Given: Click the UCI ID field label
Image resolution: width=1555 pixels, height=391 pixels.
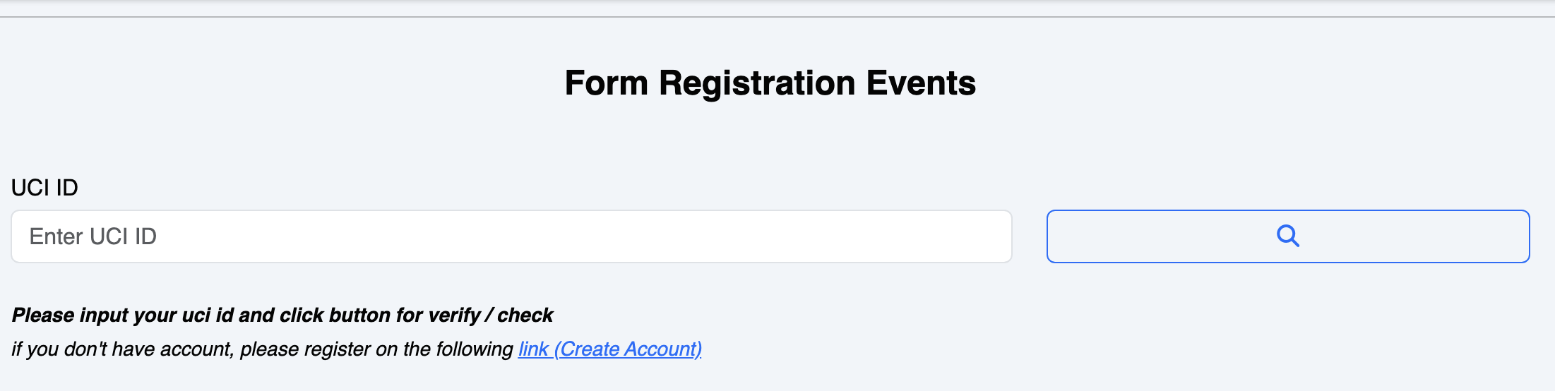Looking at the screenshot, I should [44, 188].
